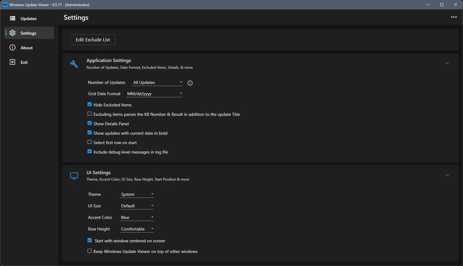The height and width of the screenshot is (266, 463).
Task: Click the Application Settings heading
Action: pyautogui.click(x=109, y=61)
